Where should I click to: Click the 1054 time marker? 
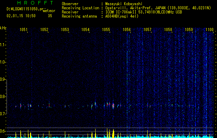86,29
